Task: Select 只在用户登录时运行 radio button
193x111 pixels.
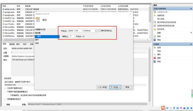Action: [x=5, y=88]
